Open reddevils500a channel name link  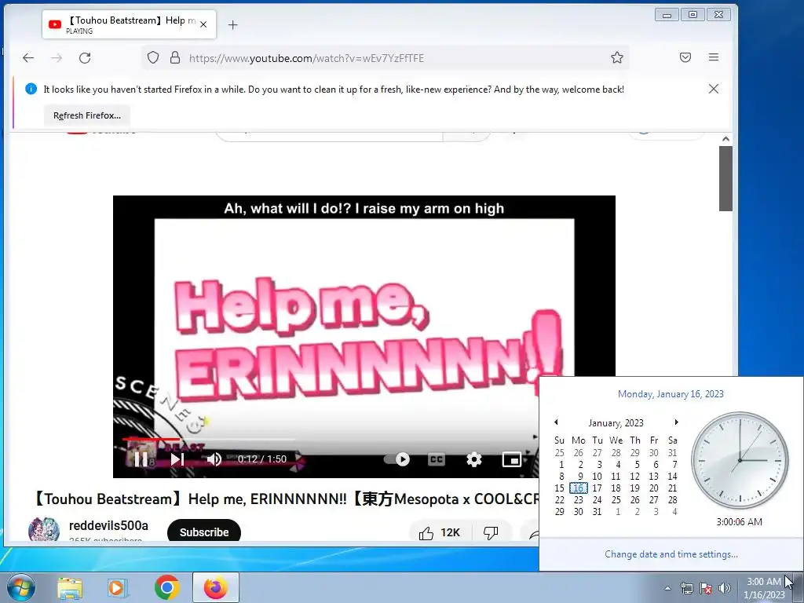pyautogui.click(x=108, y=525)
